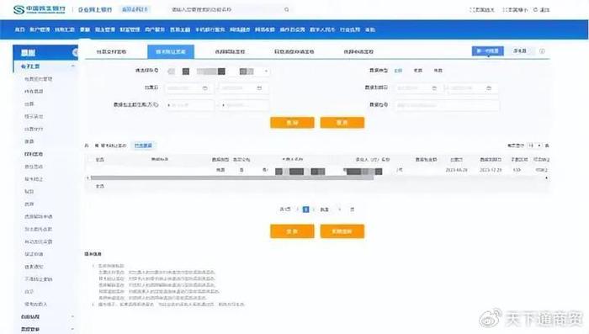Click the logout power icon at top right
The width and height of the screenshot is (589, 334).
(x=536, y=10)
